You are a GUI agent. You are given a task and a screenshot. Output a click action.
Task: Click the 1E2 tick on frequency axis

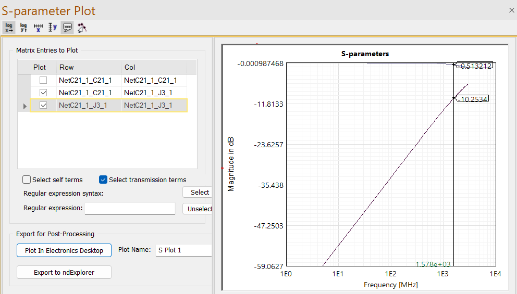[x=390, y=274]
